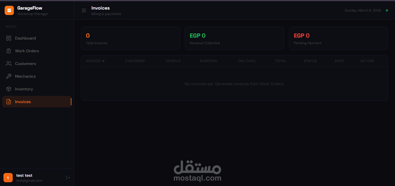
Task: Select Mechanics in the sidebar
Action: pos(37,76)
